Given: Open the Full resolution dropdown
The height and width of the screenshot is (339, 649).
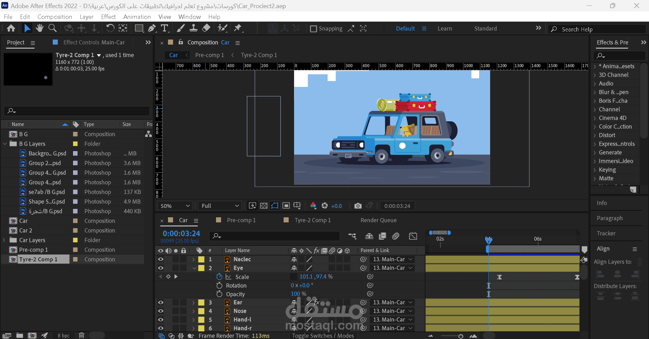Looking at the screenshot, I should pyautogui.click(x=220, y=206).
